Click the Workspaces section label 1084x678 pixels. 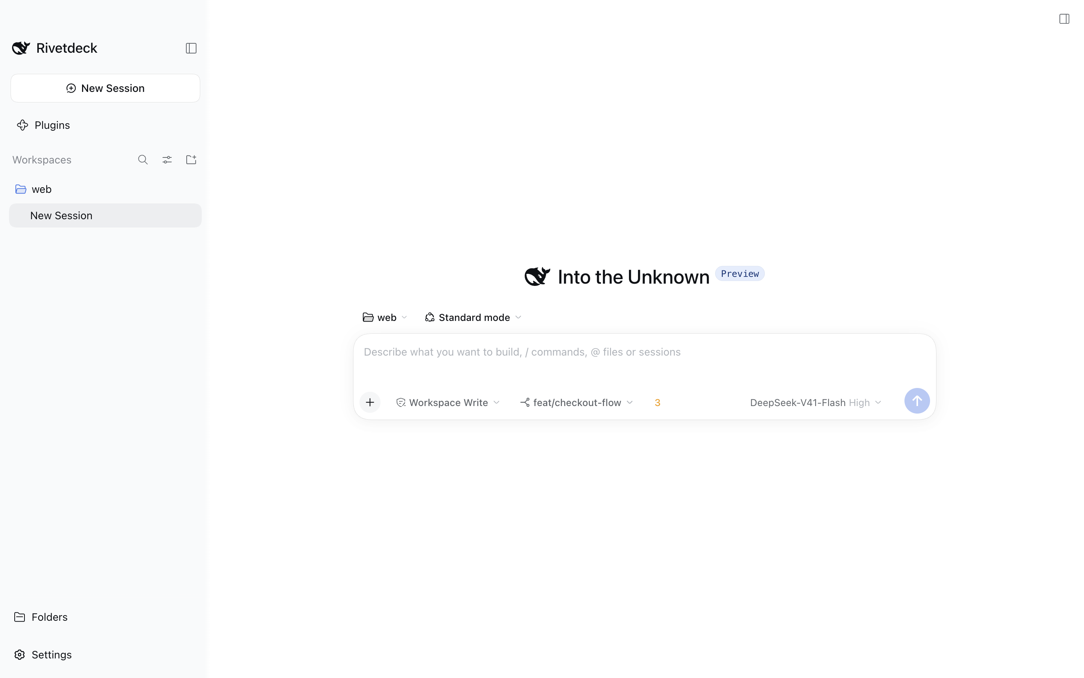click(x=42, y=160)
